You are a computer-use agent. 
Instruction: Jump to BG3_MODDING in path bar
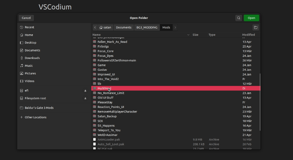point(147,27)
